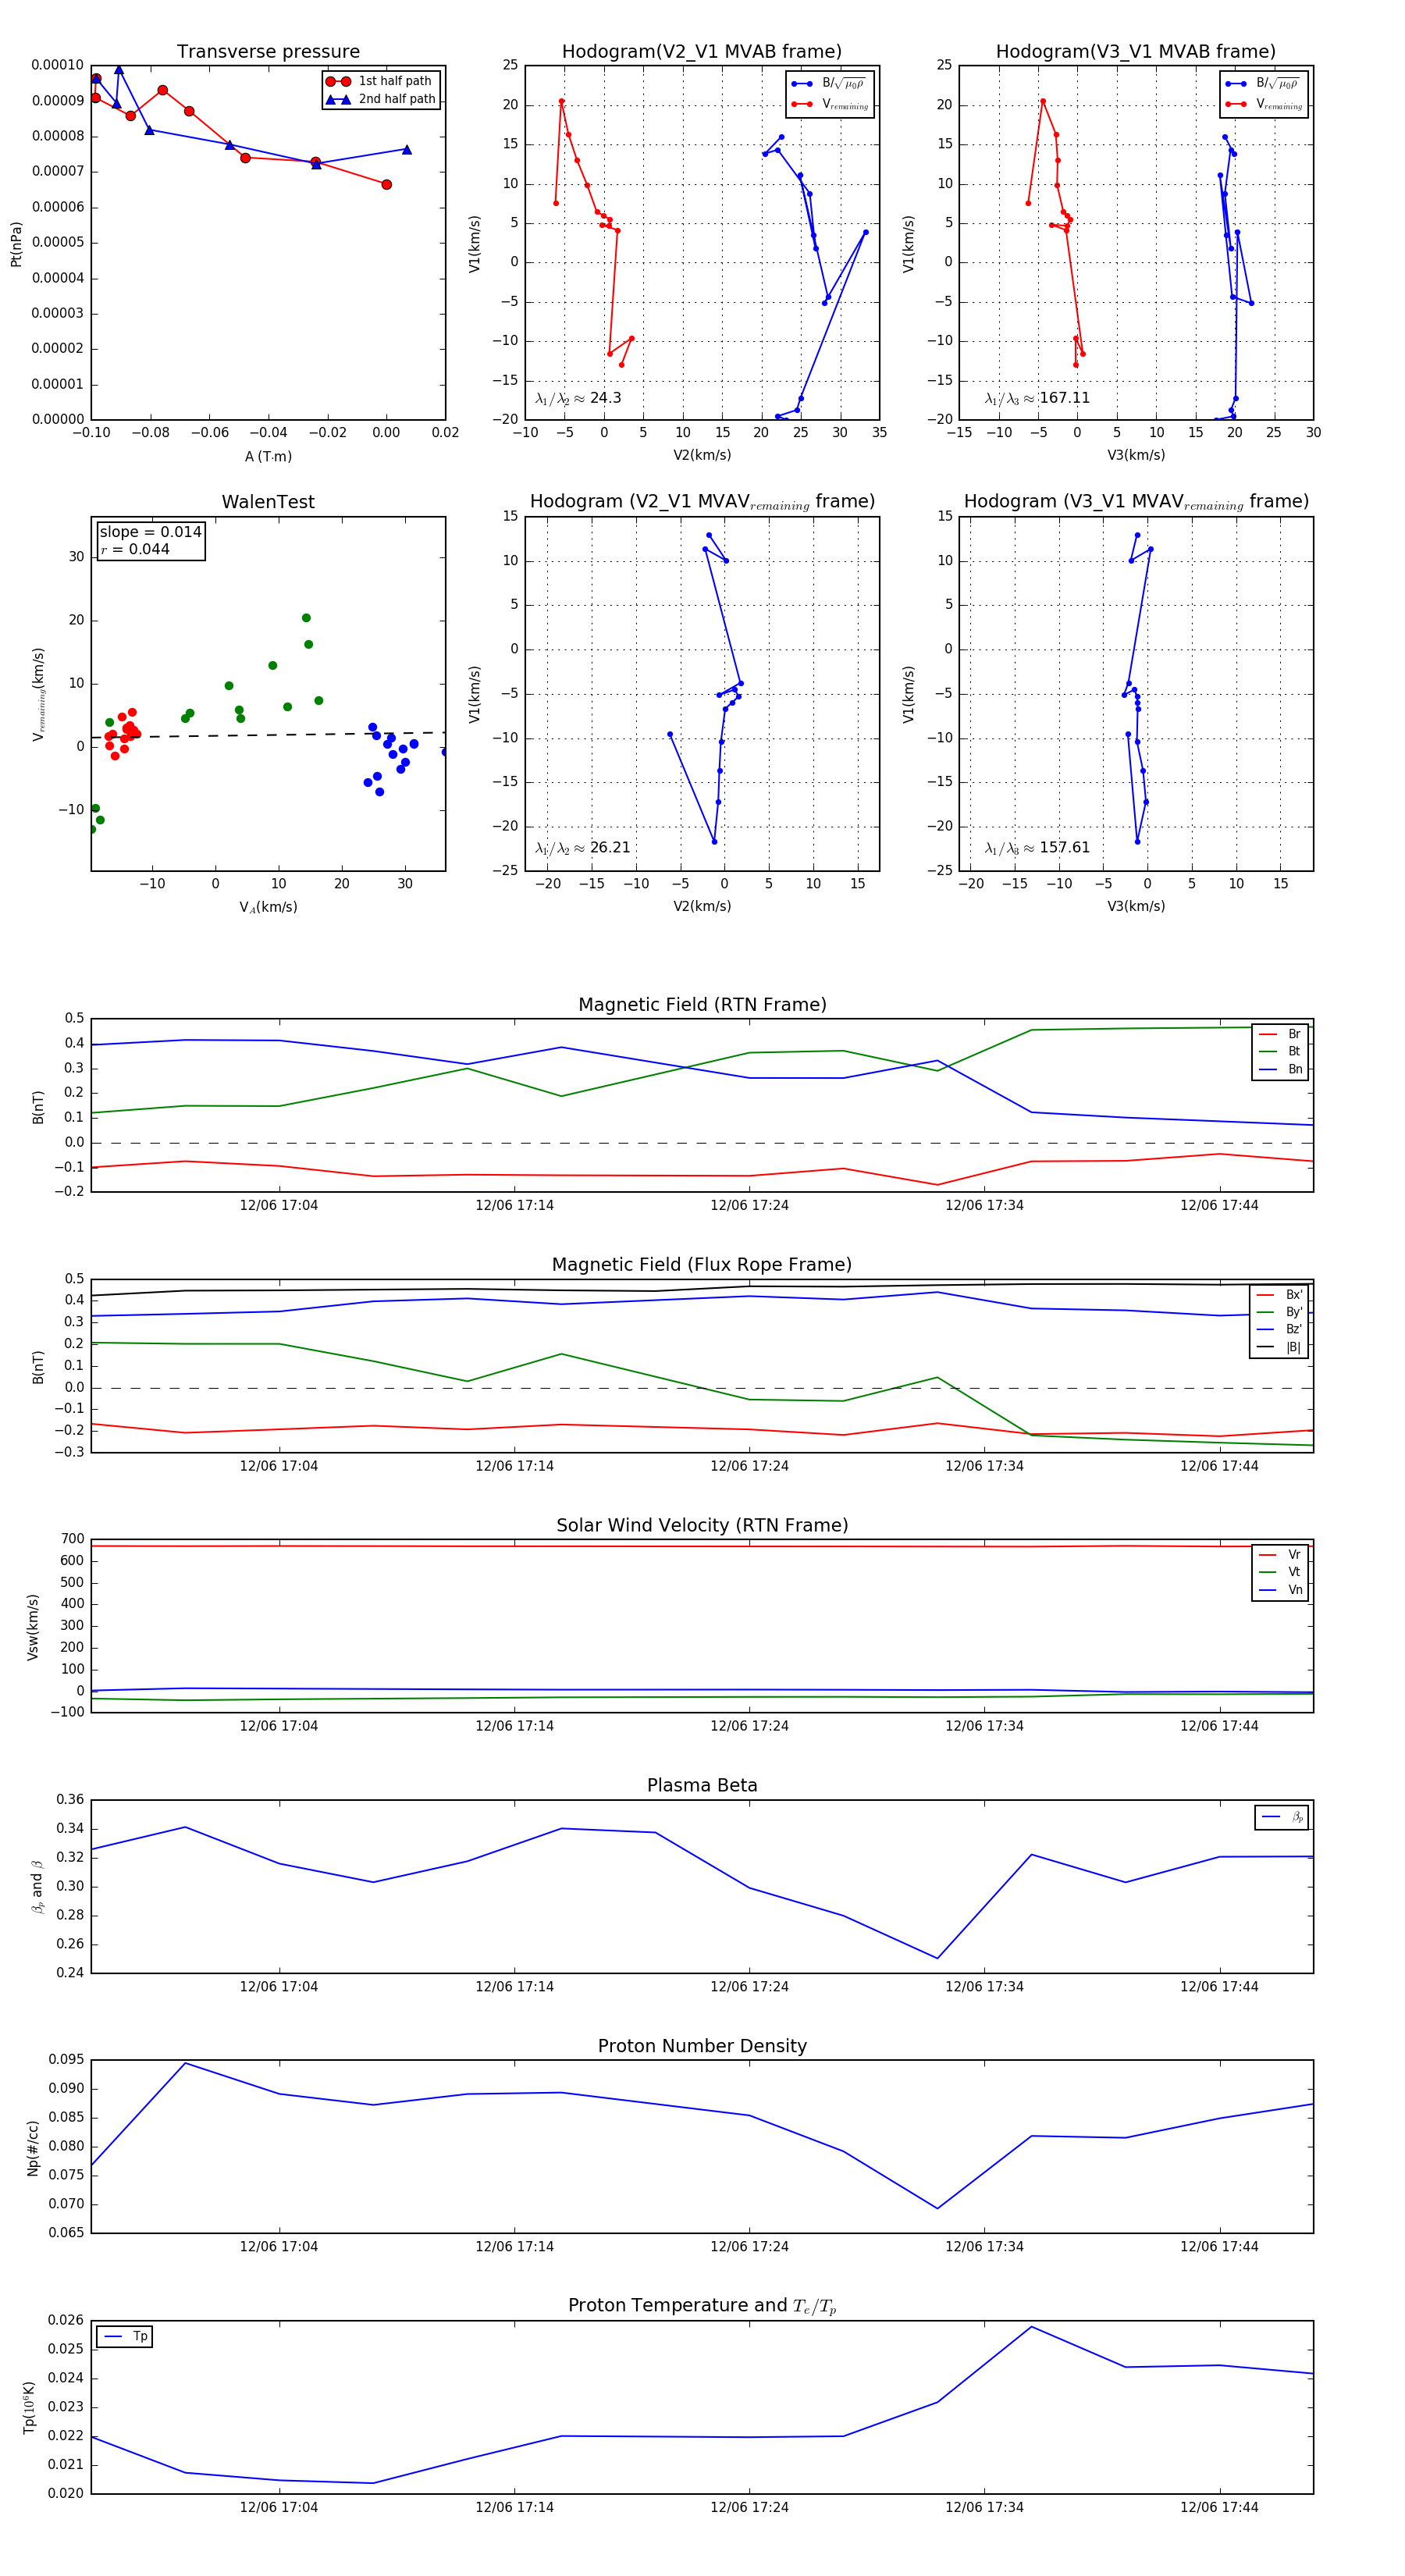This screenshot has height=2576, width=1405.
Task: Click the 'Tp(10^6K)' y-axis label
Action: 30,2408
